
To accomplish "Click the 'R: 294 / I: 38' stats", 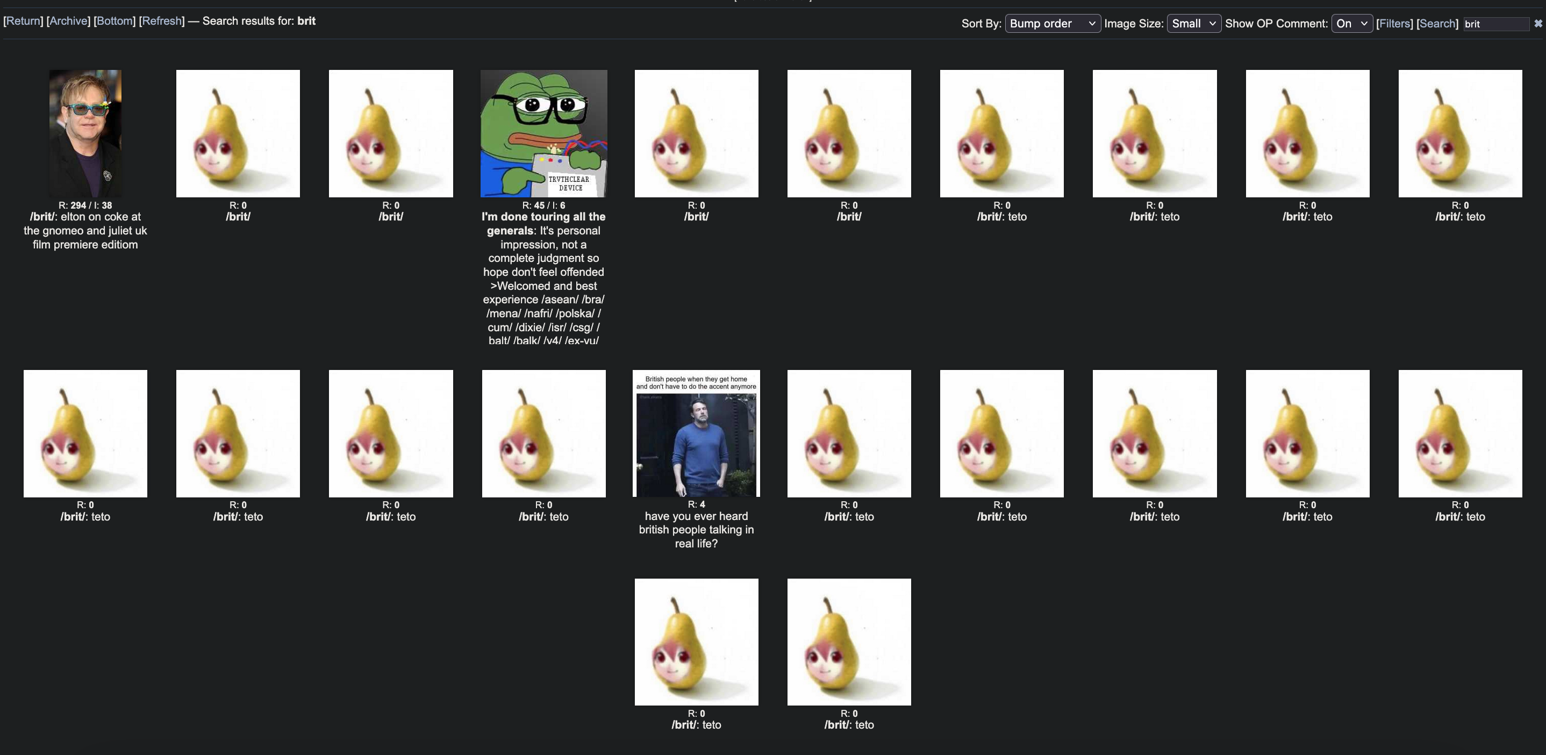I will 85,205.
